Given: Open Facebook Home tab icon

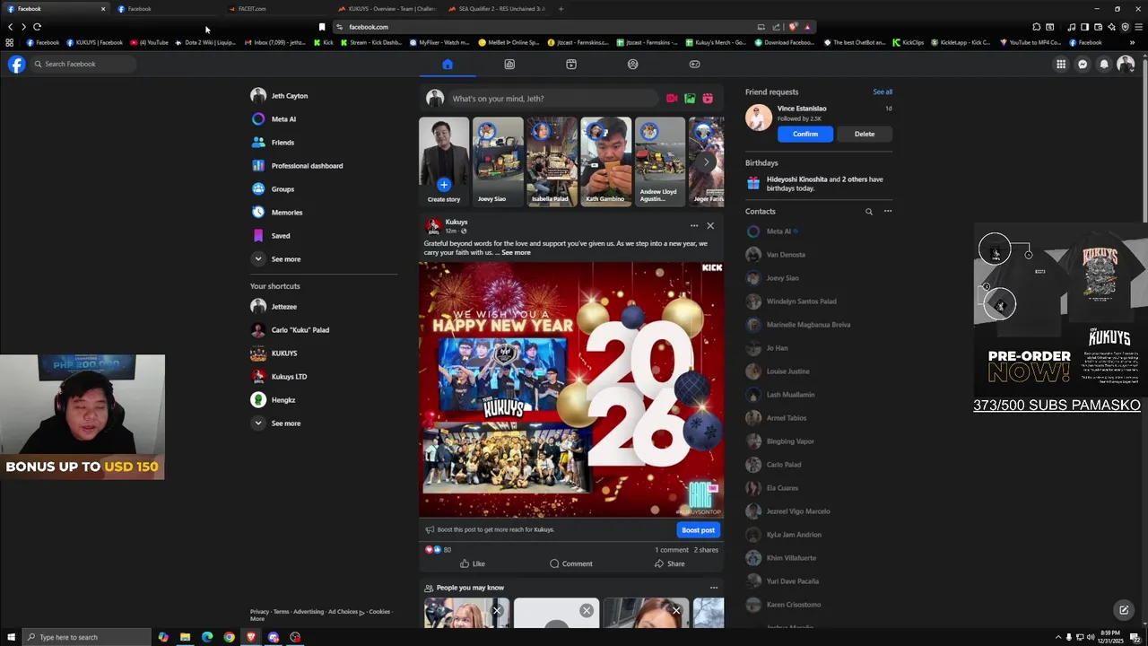Looking at the screenshot, I should pos(448,64).
